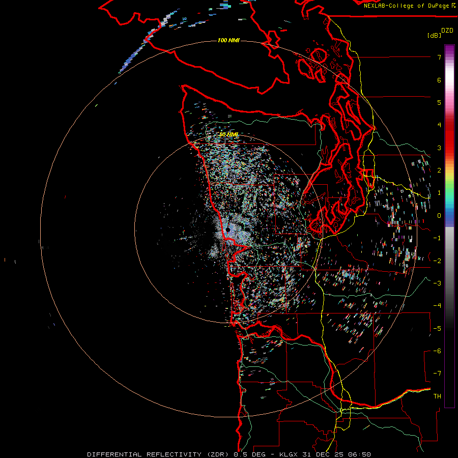Click the DZD legend title
Screen dimensions: 458x458
[x=447, y=31]
